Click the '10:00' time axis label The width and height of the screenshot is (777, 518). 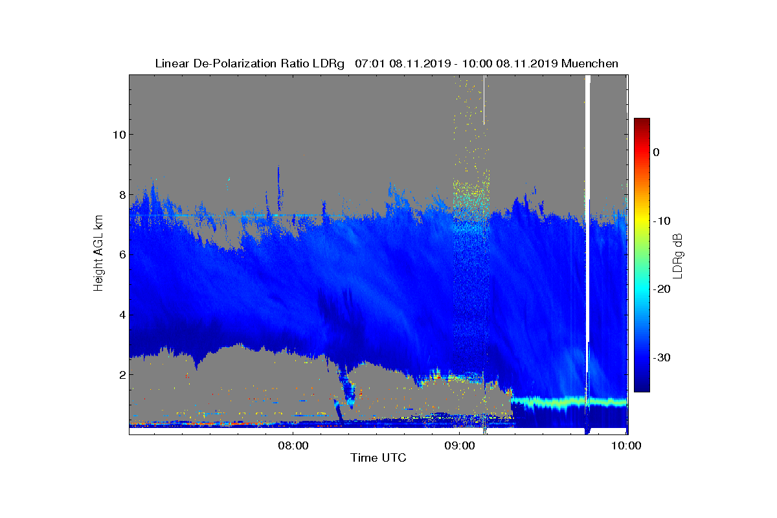pos(627,445)
